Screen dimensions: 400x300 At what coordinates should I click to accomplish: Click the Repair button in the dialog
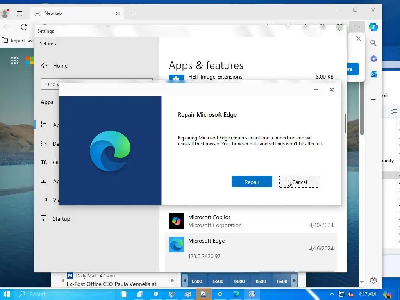(252, 182)
